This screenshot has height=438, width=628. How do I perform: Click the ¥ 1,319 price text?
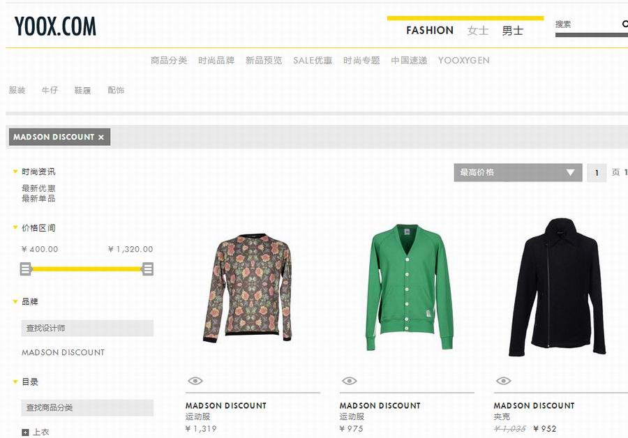coord(201,429)
